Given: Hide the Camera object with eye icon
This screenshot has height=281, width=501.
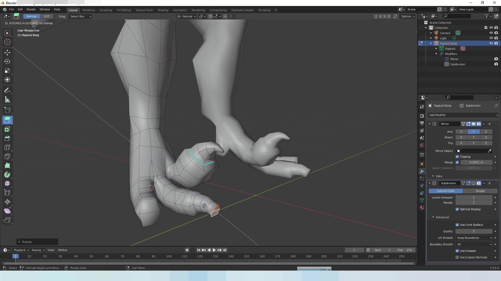Looking at the screenshot, I should coord(491,33).
